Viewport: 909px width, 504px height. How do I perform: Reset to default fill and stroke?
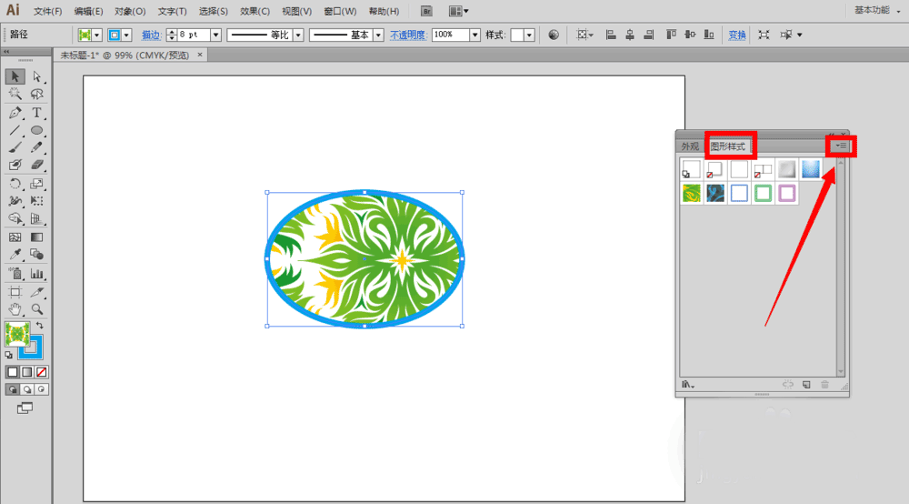pos(9,355)
